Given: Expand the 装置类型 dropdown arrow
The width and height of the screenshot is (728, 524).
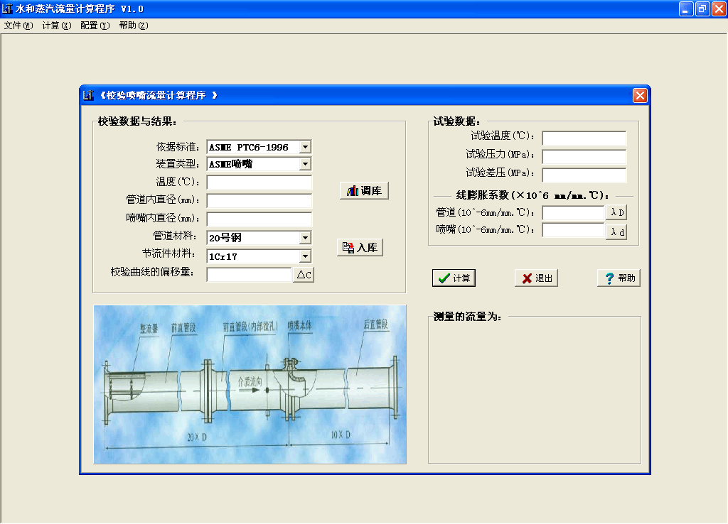Looking at the screenshot, I should click(x=305, y=164).
